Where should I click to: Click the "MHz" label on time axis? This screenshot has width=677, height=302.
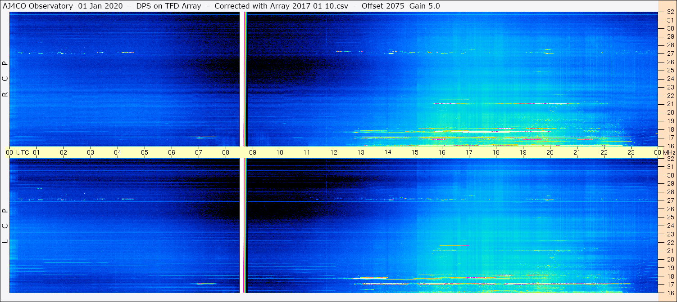669,152
